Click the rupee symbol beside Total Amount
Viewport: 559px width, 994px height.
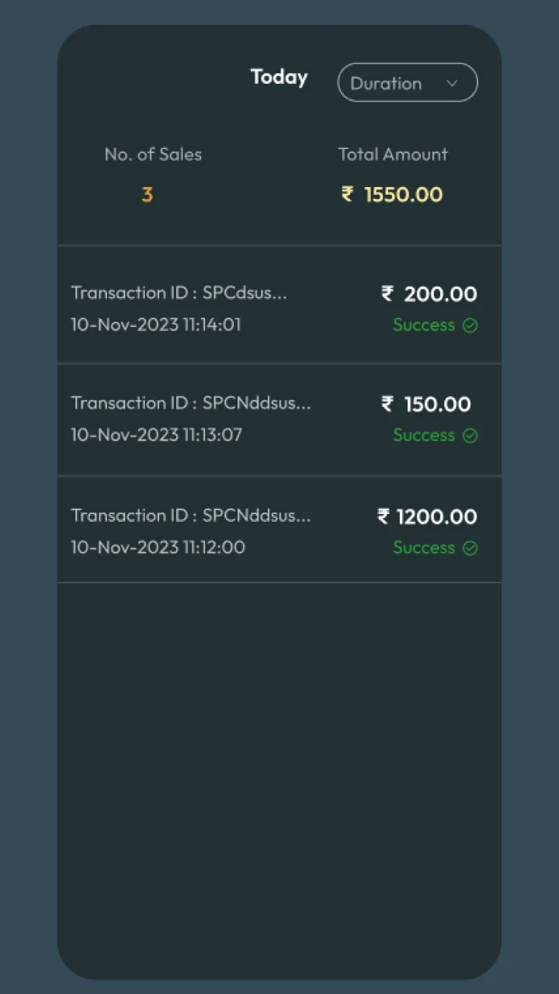(x=347, y=195)
